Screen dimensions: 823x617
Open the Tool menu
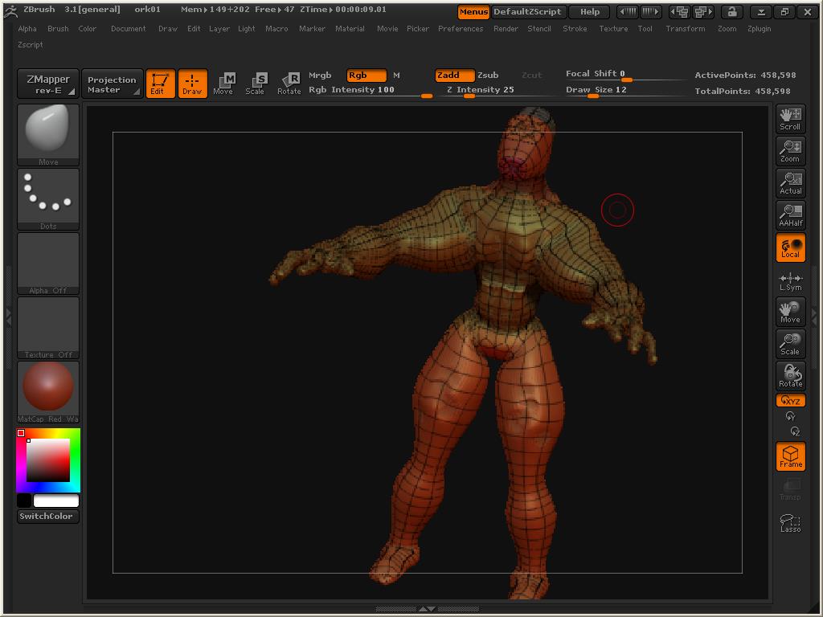click(645, 29)
